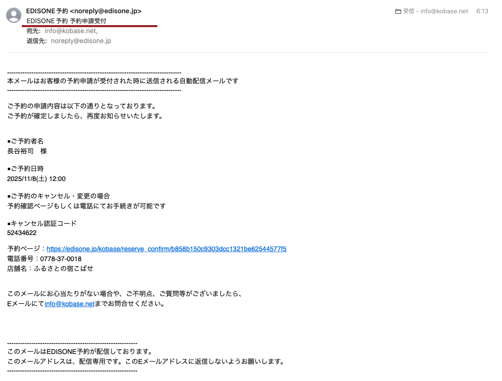Click the 返信先 address noreply@edisone.jp
The width and height of the screenshot is (502, 381).
[81, 41]
